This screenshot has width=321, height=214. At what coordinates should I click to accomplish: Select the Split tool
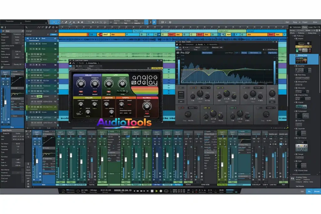pyautogui.click(x=62, y=22)
